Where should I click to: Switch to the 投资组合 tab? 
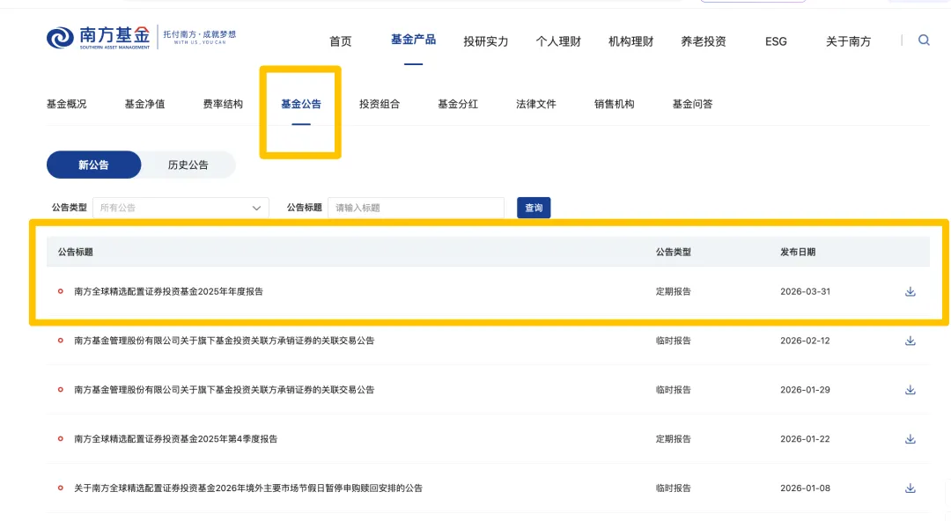tap(379, 104)
